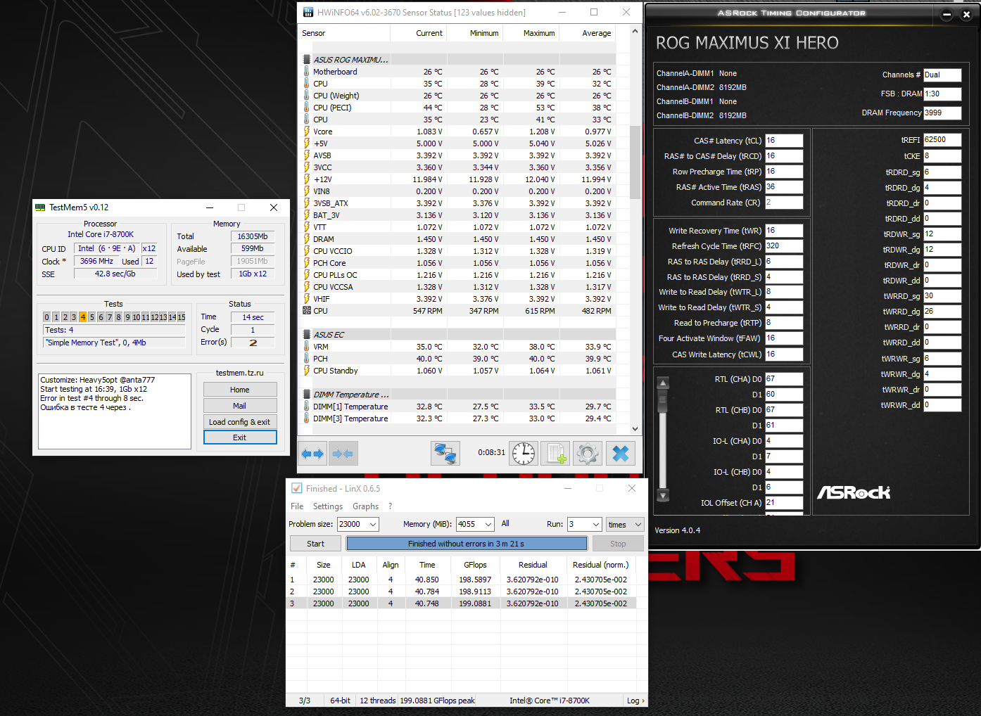Click Load config & exit in TestMem5
Viewport: 981px width, 716px height.
click(240, 422)
